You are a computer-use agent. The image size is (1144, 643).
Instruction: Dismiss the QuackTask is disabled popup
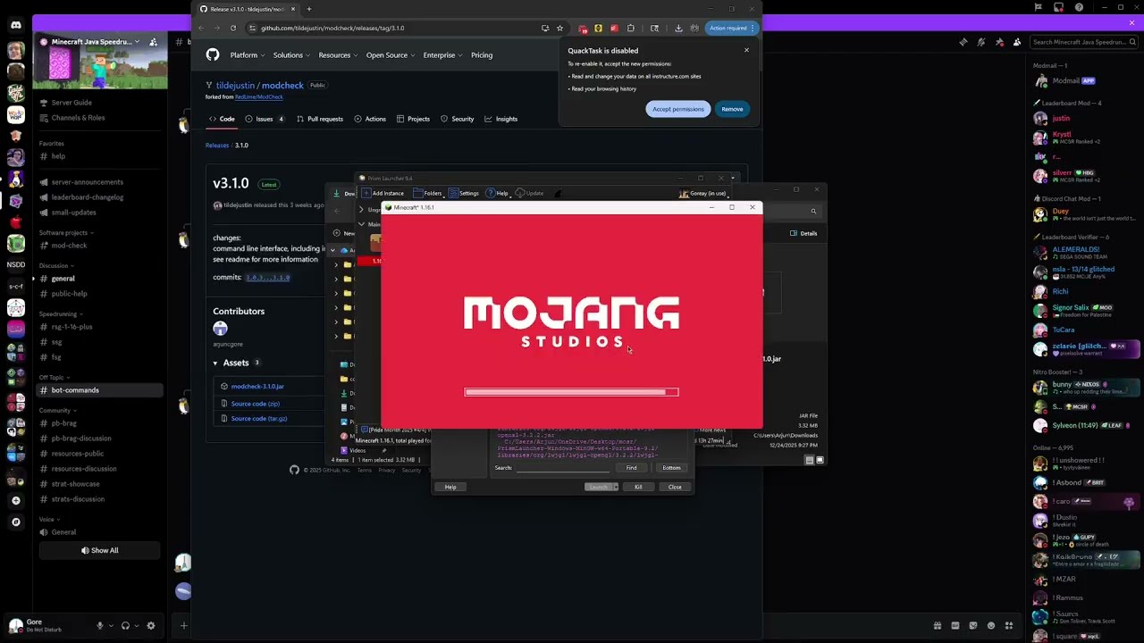pyautogui.click(x=746, y=50)
